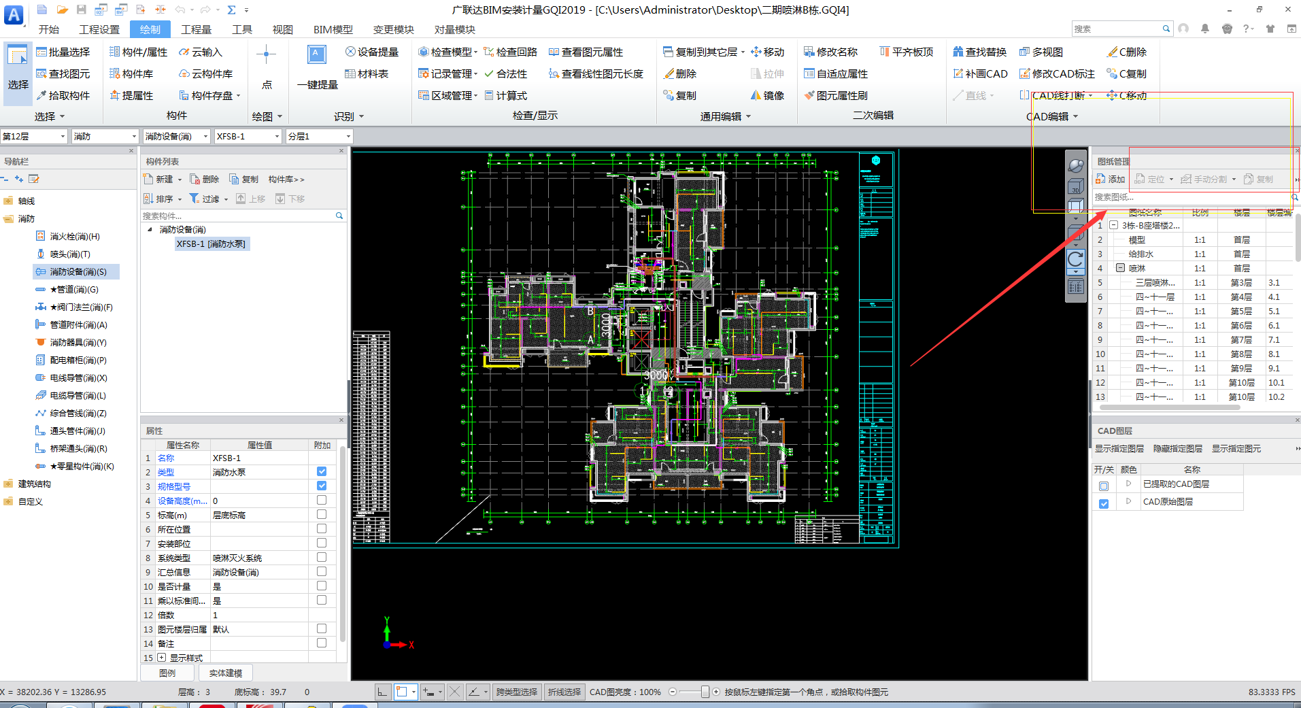Click 设备提量 equipment quantity tool
Image resolution: width=1301 pixels, height=708 pixels.
(372, 52)
